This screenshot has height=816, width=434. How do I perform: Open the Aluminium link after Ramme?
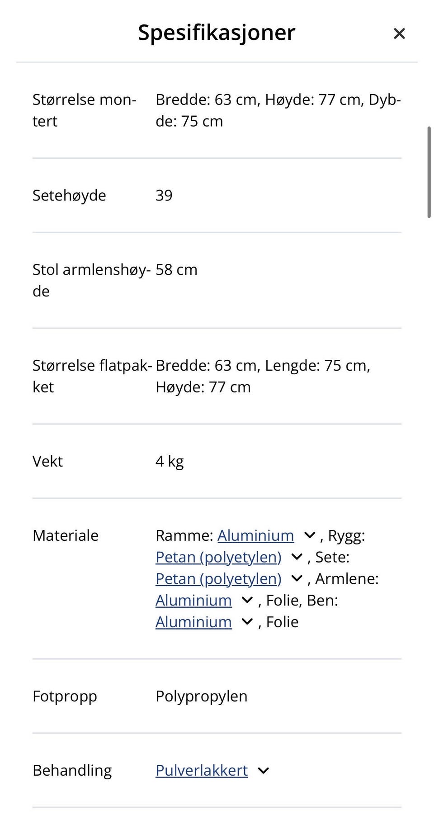tap(255, 535)
